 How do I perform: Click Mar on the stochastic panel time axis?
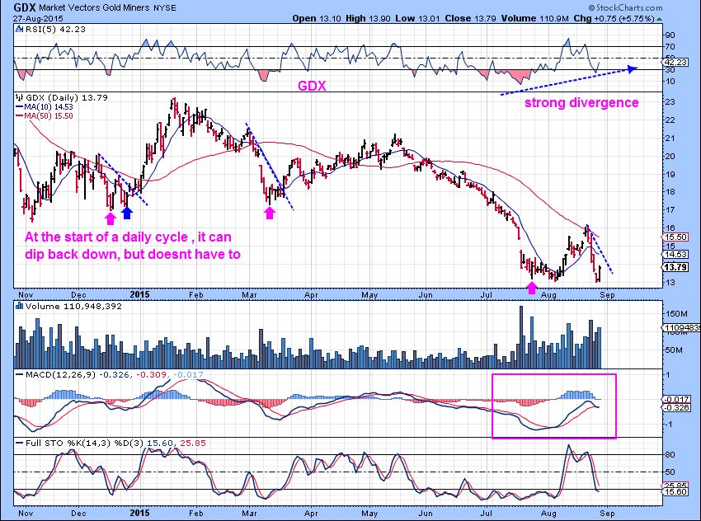[249, 513]
